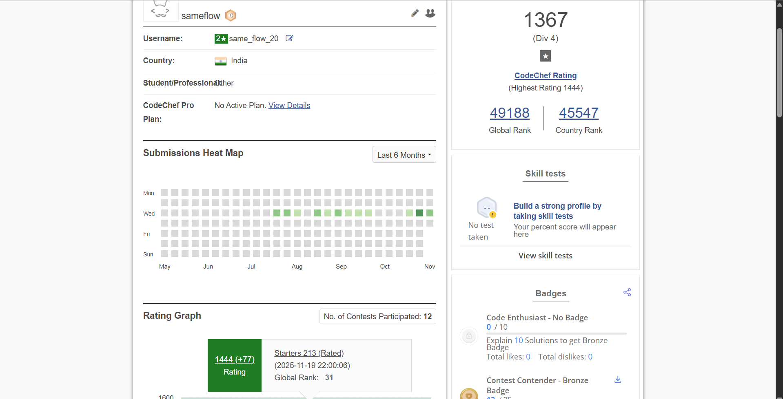Viewport: 783px width, 399px height.
Task: Click the 'Nov' month label on heat map
Action: [x=430, y=266]
